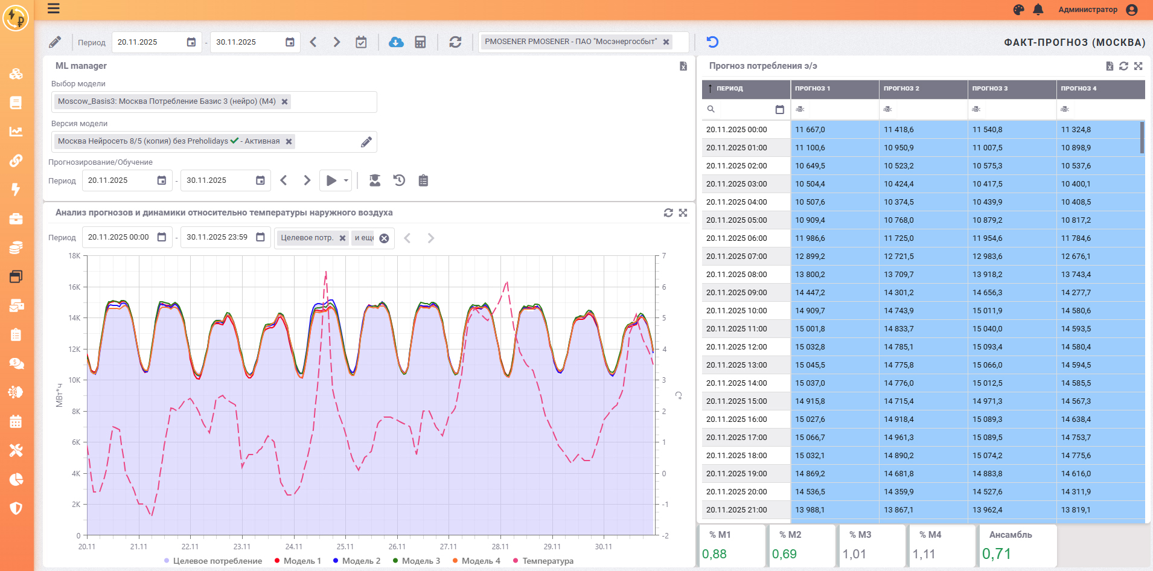Click the blue undo reset arrow

coord(712,42)
